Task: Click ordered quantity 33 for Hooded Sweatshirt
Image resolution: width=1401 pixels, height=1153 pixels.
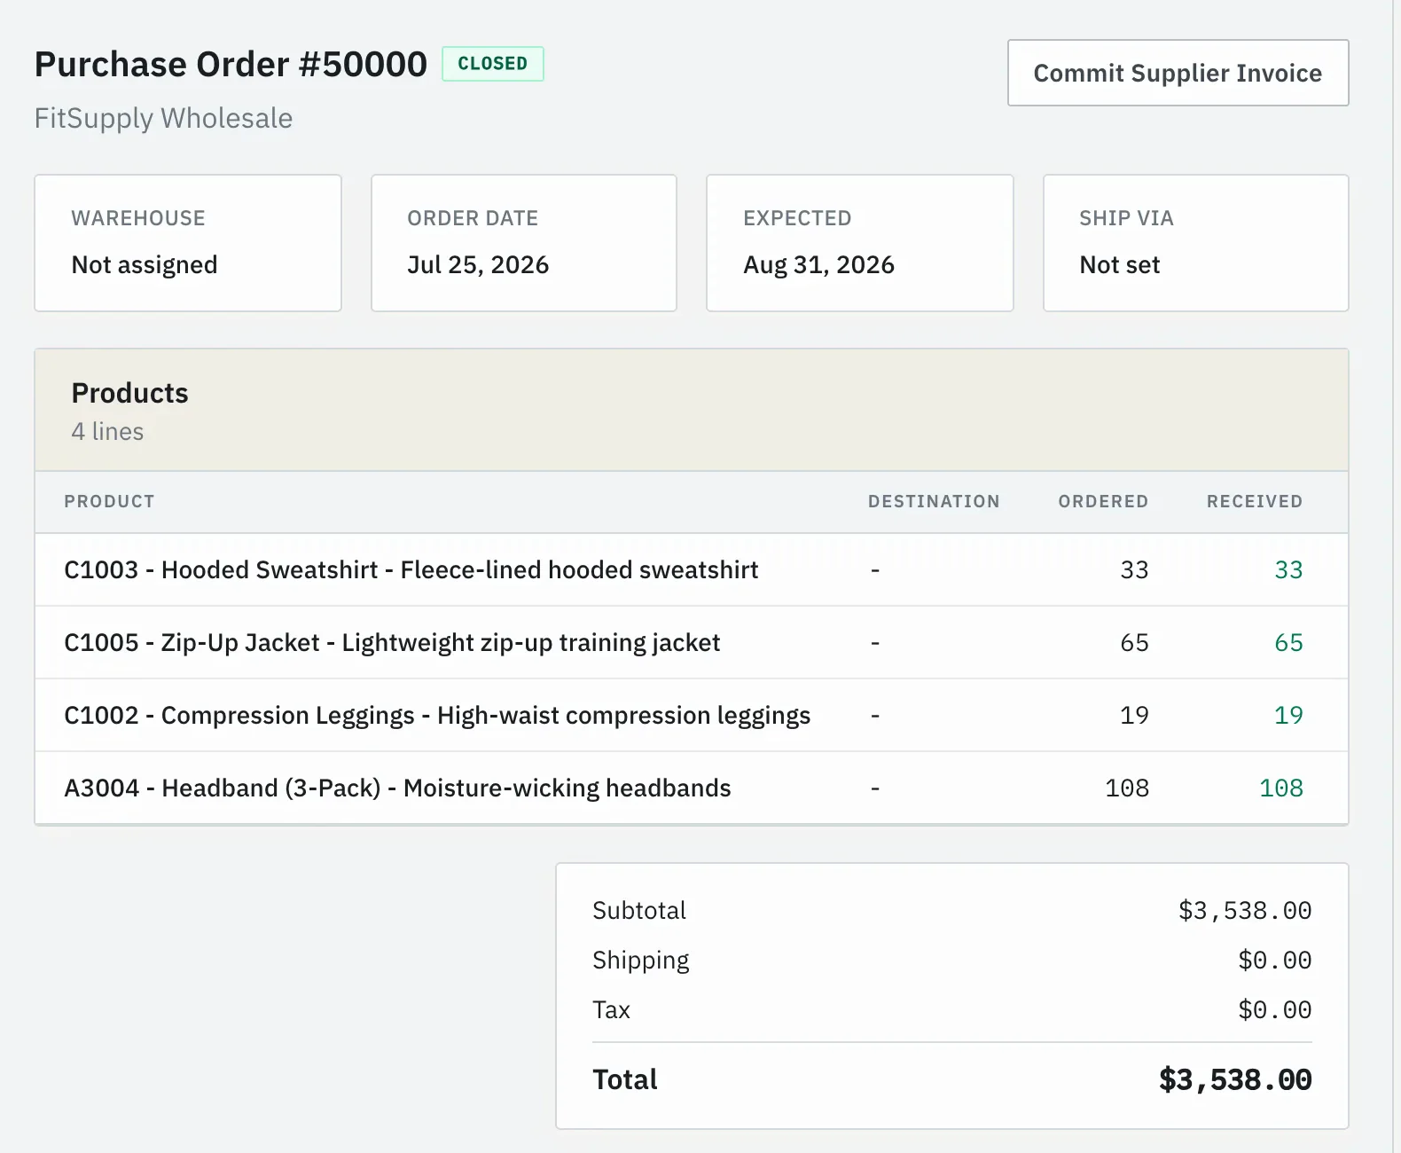Action: pos(1134,569)
